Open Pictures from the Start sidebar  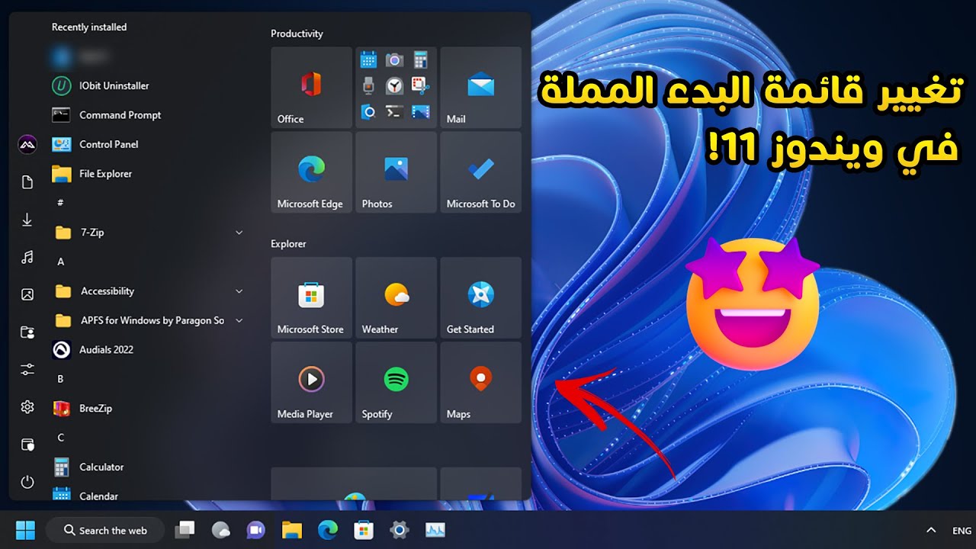tap(27, 294)
